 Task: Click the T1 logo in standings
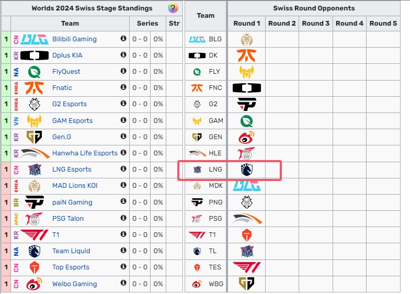click(35, 235)
